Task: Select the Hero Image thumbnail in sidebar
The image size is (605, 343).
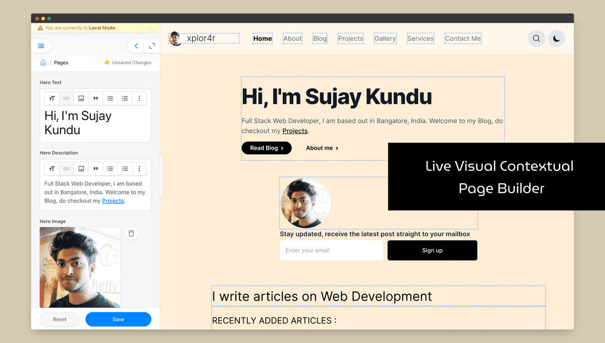Action: click(80, 267)
